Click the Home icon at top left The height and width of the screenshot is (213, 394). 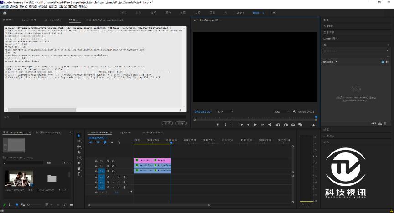click(x=5, y=13)
